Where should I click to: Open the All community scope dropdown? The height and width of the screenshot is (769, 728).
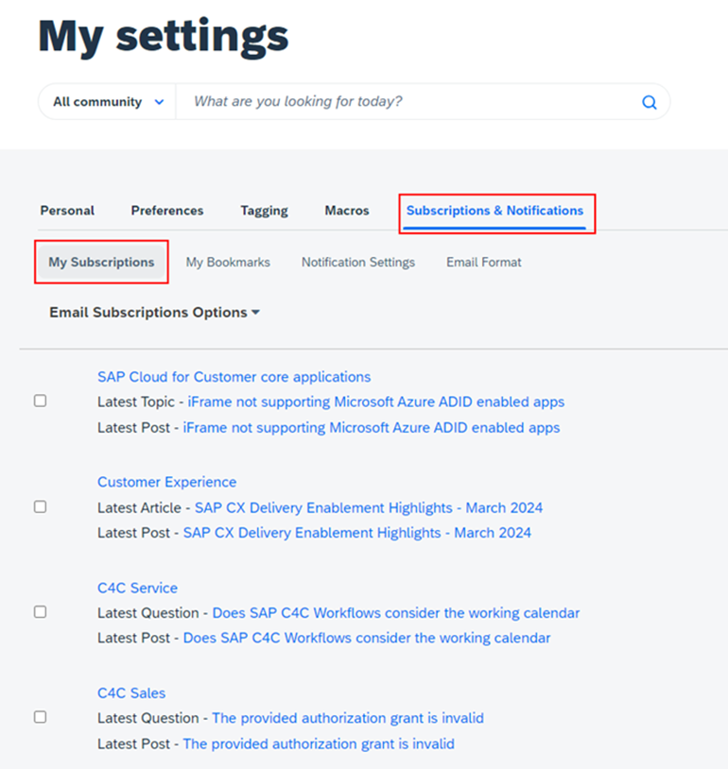pos(108,102)
